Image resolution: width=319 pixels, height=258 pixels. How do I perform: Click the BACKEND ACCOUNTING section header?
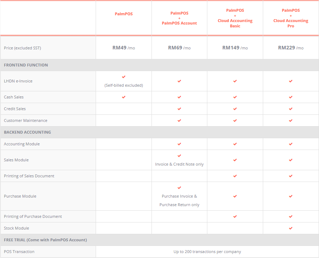pos(27,132)
